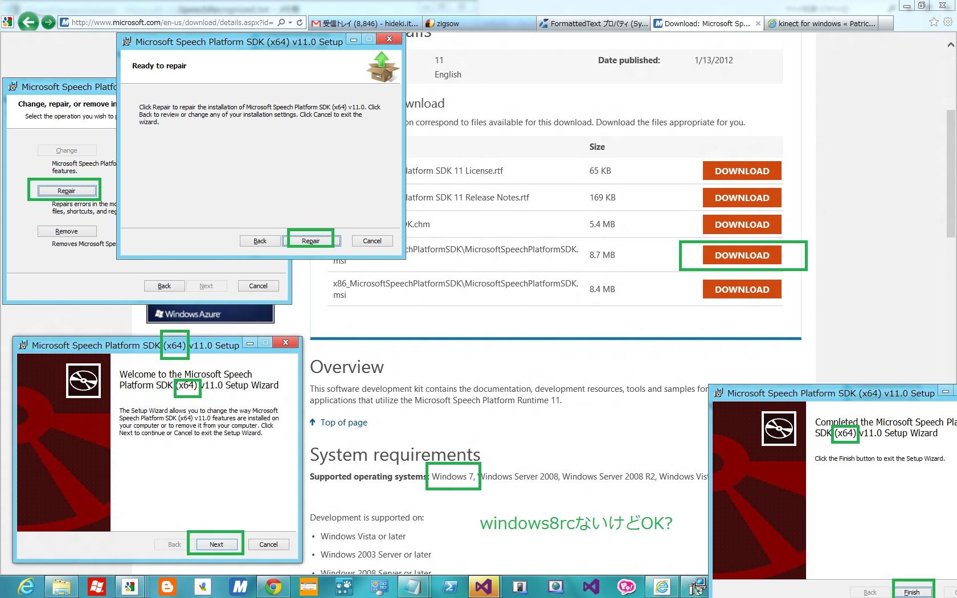Open the red Windows flag taskbar app
The width and height of the screenshot is (957, 598).
click(96, 587)
